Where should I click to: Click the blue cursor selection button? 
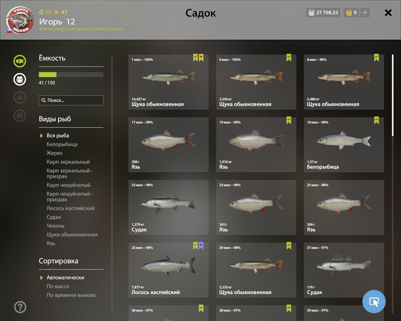(374, 302)
